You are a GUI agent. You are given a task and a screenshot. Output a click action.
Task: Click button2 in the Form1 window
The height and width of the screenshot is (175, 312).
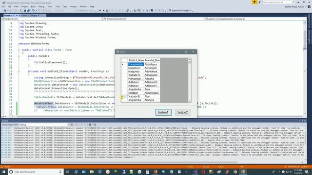[x=182, y=112]
